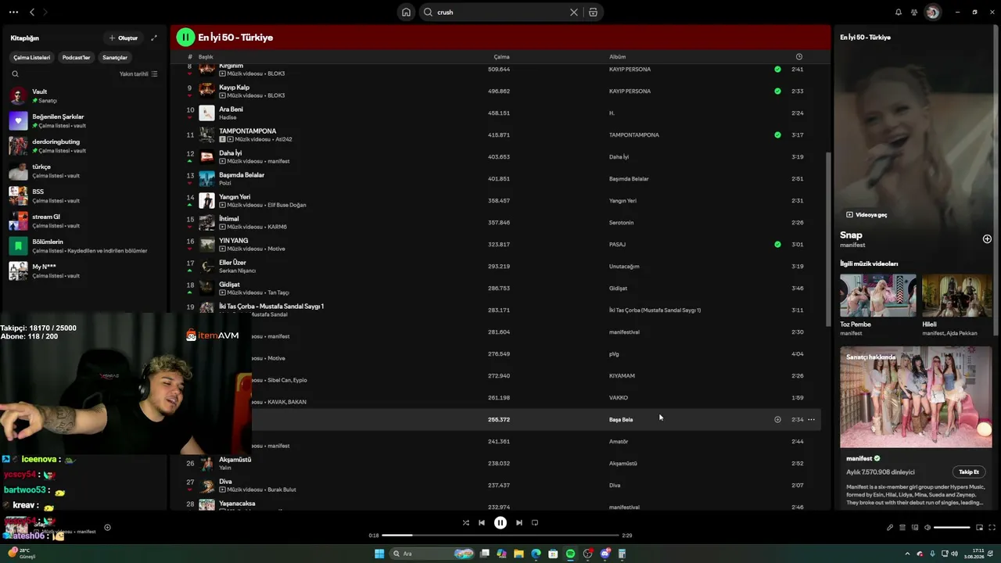Open the friend activity icon
Screen dimensions: 1001x563
click(914, 12)
